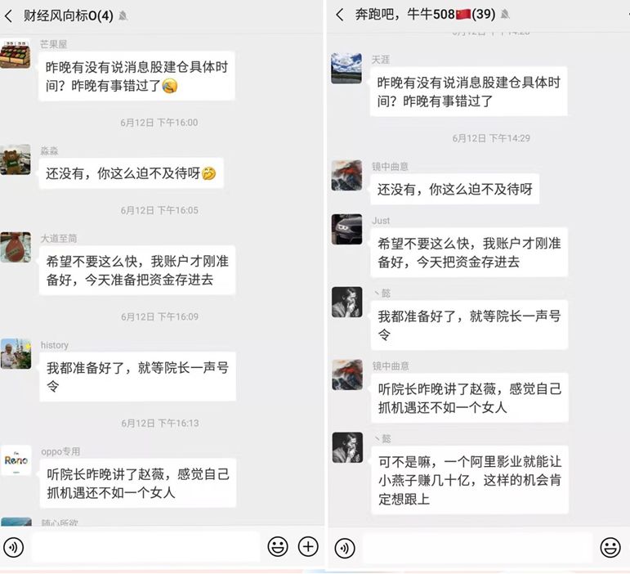
Task: Go back from 财经风向标 chat
Action: pyautogui.click(x=8, y=16)
